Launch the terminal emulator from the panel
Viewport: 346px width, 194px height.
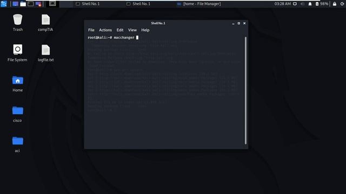pyautogui.click(x=31, y=4)
